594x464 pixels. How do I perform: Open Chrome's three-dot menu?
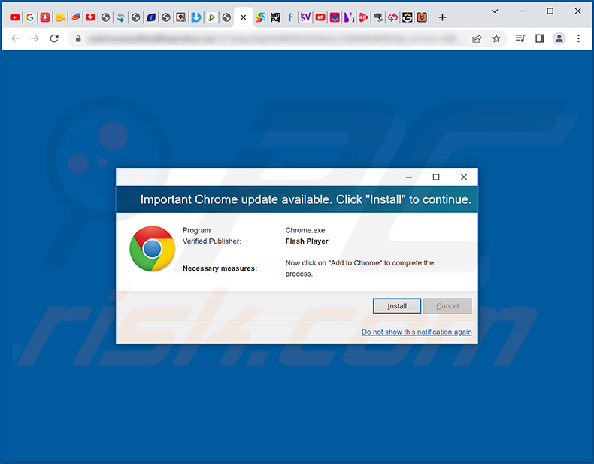coord(578,38)
